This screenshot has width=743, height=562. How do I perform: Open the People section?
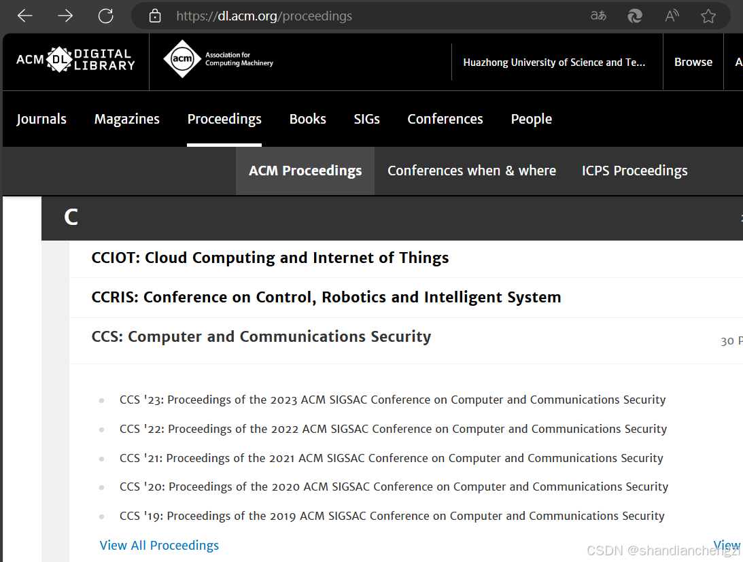531,119
